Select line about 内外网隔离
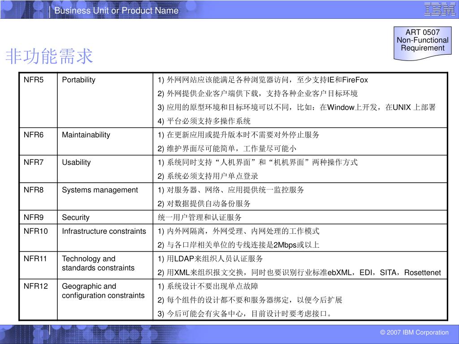Screen dimensions: 459x344 point(238,231)
